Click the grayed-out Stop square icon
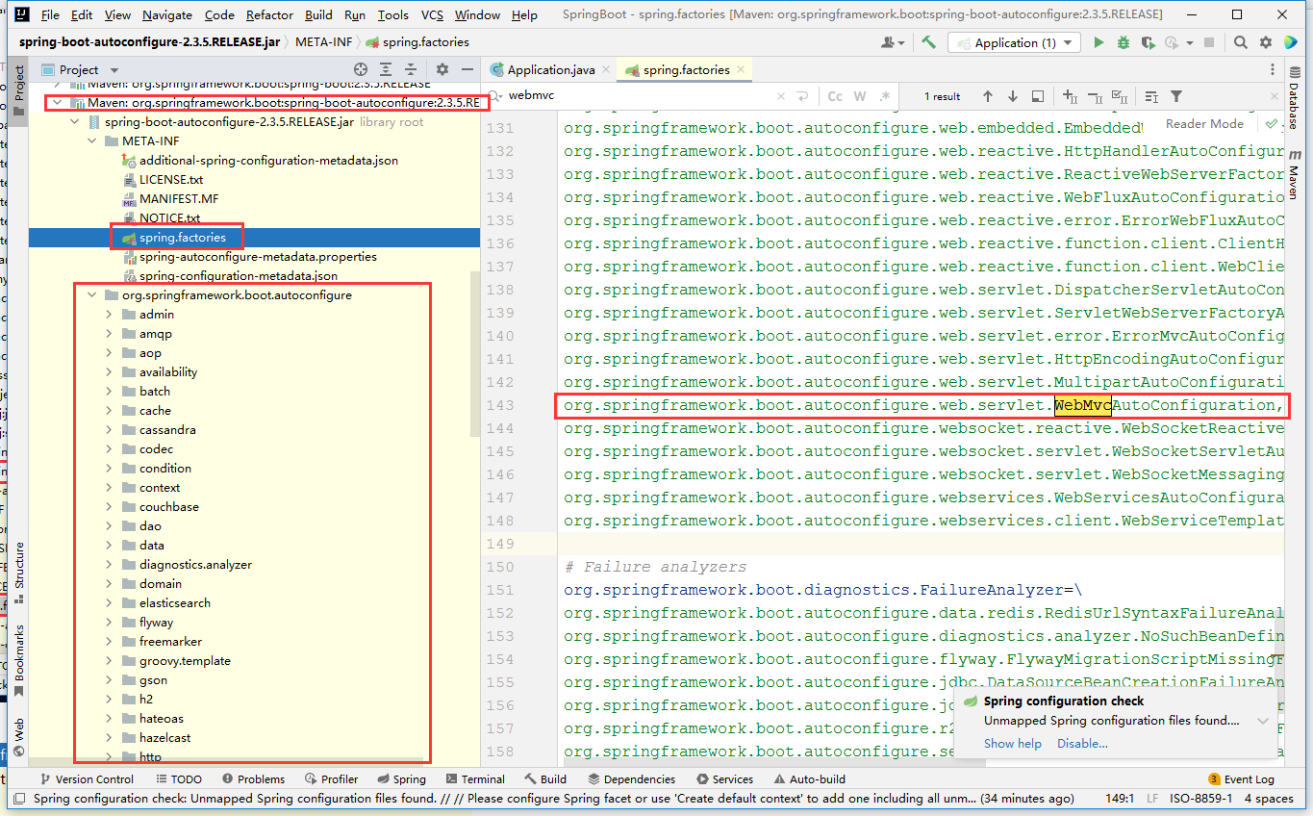 coord(1209,42)
